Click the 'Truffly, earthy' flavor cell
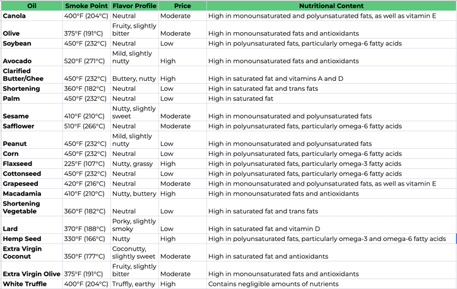Screen dimensions: 457x289 point(134,284)
